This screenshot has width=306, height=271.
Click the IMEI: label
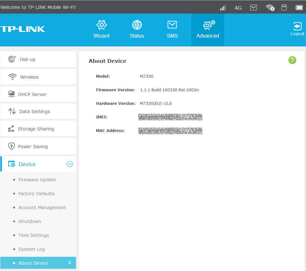101,117
